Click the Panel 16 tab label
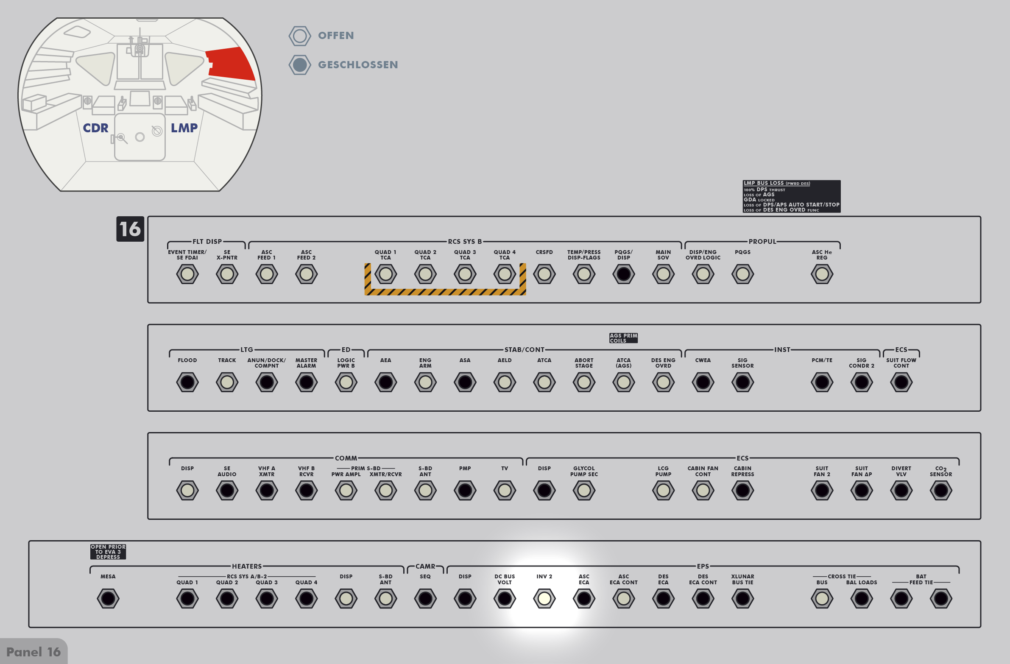Image resolution: width=1010 pixels, height=664 pixels. [x=33, y=652]
